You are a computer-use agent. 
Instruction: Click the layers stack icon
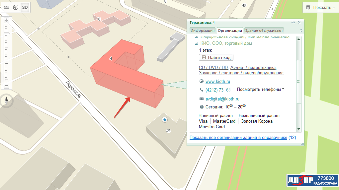(x=308, y=7)
